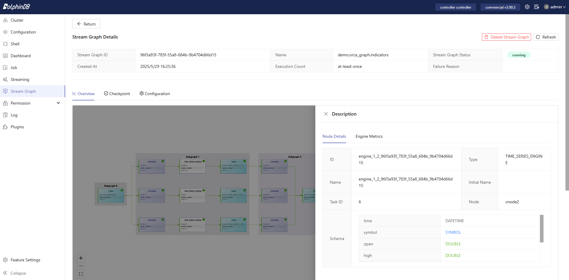This screenshot has height=280, width=569.
Task: Collapse the left sidebar
Action: tap(15, 273)
